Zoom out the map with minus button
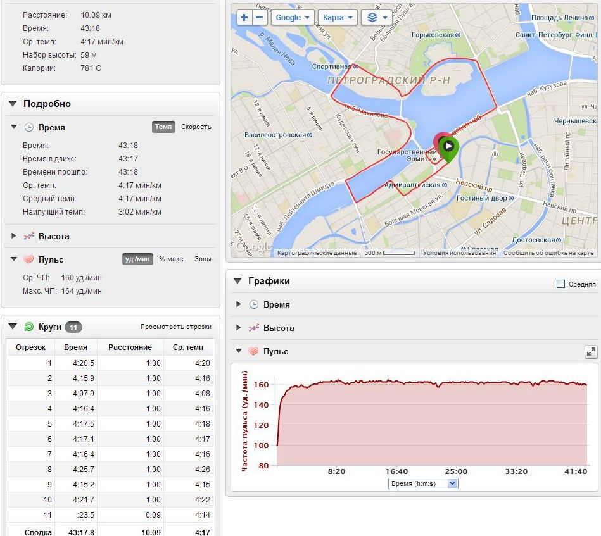Screen dimensions: 601x536 (x=259, y=18)
